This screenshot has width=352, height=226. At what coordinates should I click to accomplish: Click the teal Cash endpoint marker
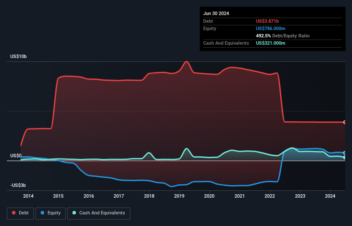click(x=345, y=157)
